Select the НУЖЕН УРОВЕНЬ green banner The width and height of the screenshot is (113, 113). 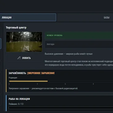pos(79,35)
